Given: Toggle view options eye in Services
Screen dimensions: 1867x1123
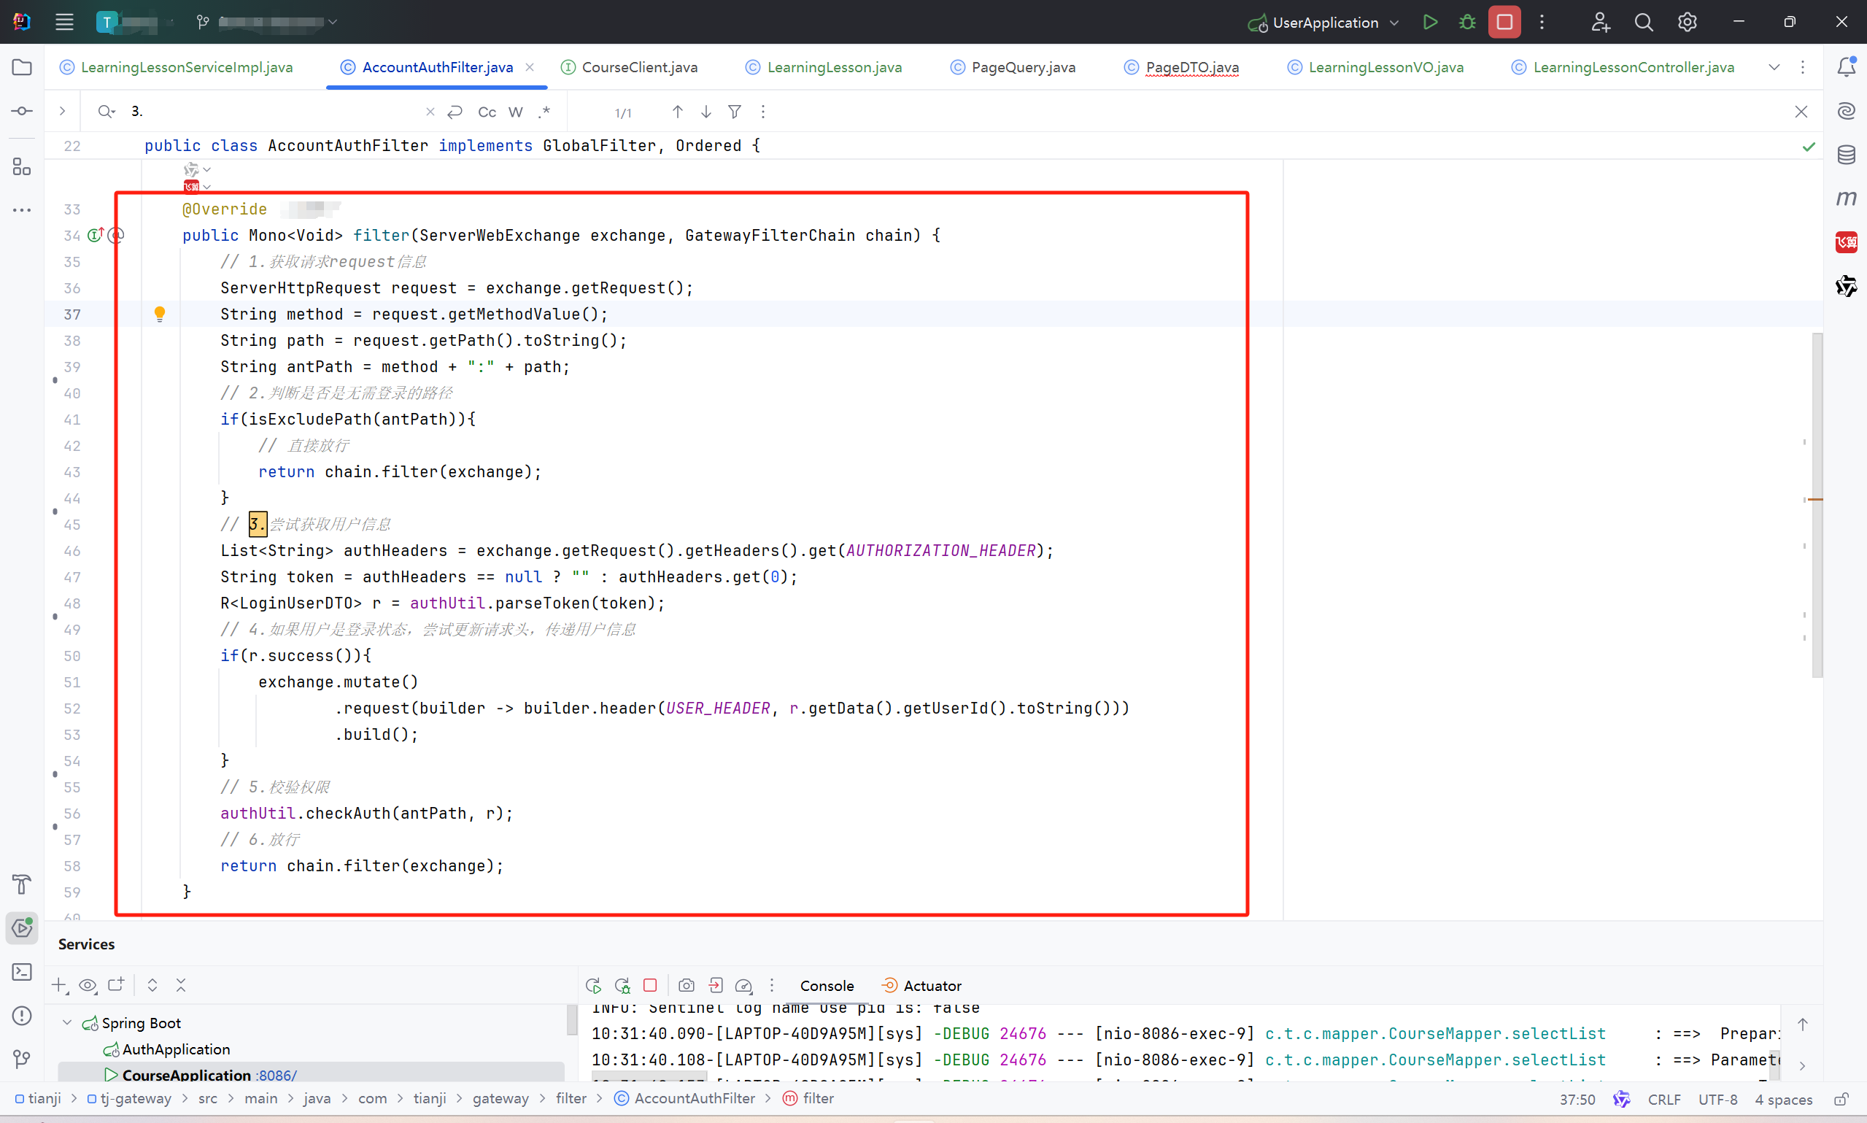Looking at the screenshot, I should (88, 985).
